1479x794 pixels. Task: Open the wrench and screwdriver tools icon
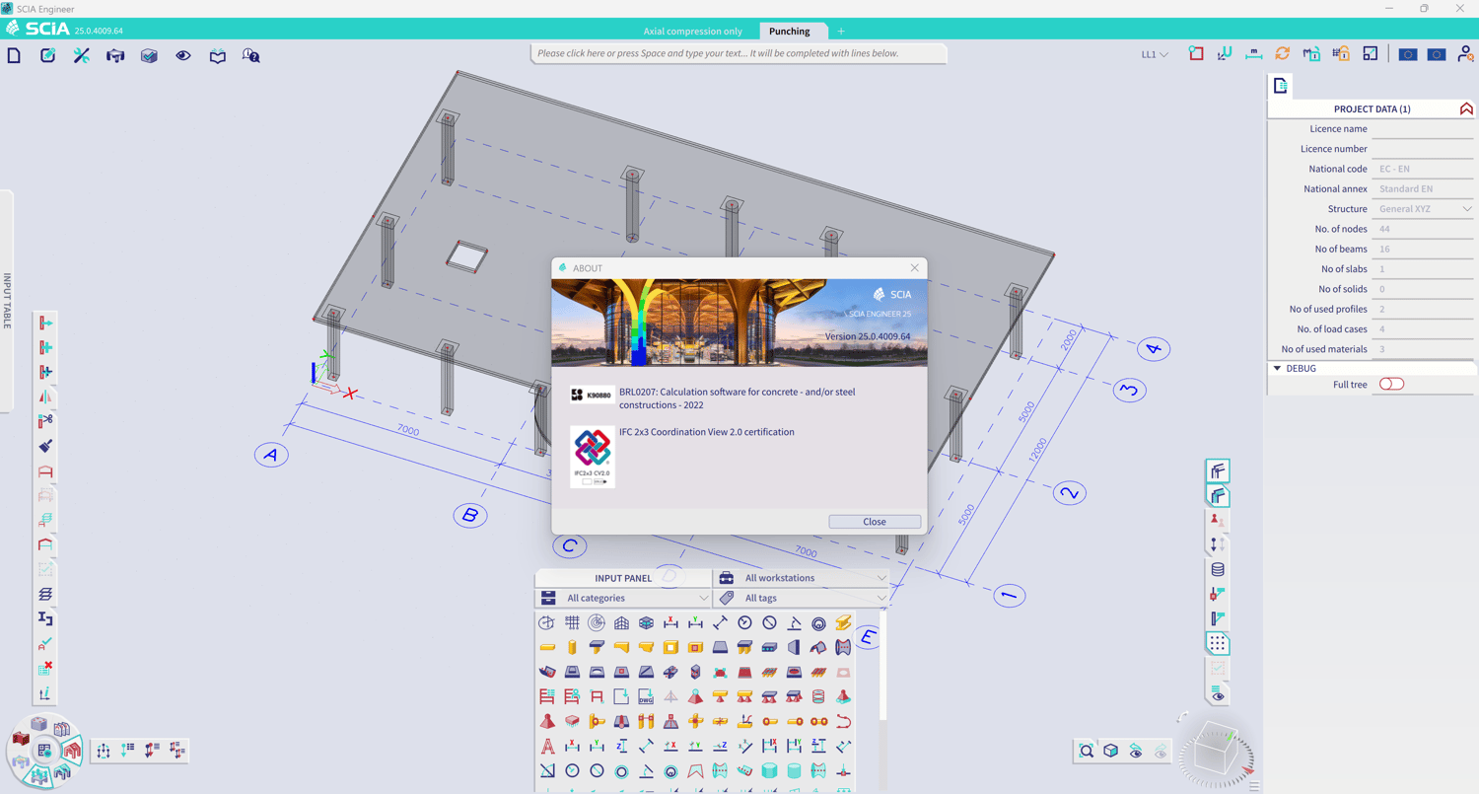(x=82, y=55)
